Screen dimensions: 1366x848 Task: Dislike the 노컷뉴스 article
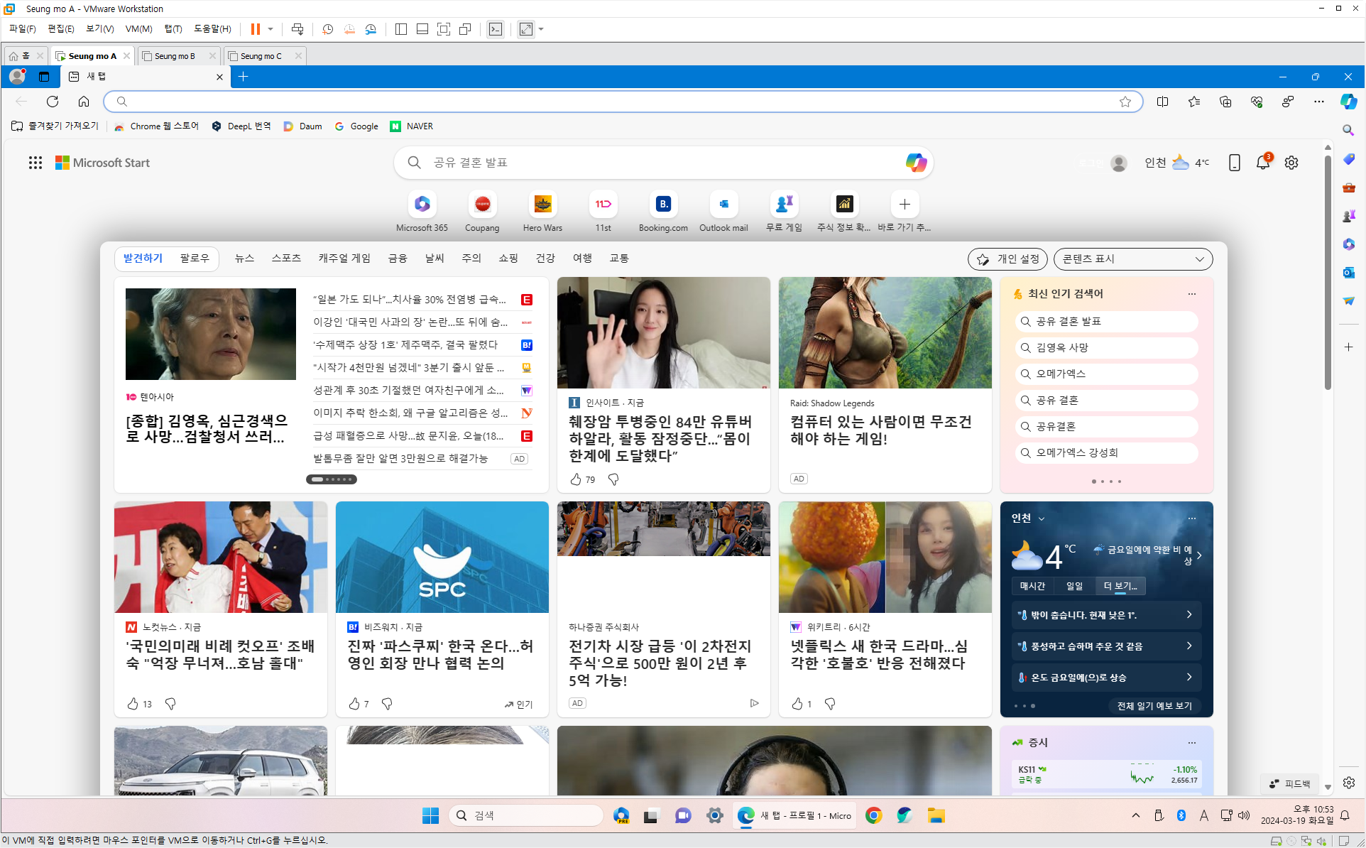tap(170, 704)
